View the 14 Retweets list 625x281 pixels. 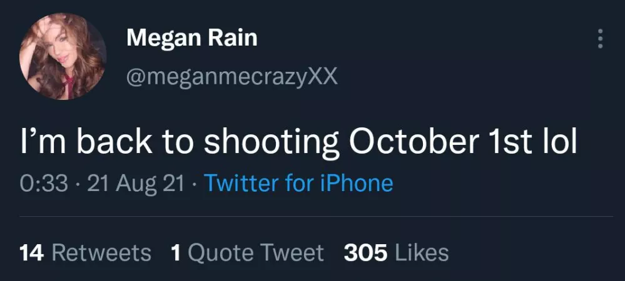click(86, 253)
